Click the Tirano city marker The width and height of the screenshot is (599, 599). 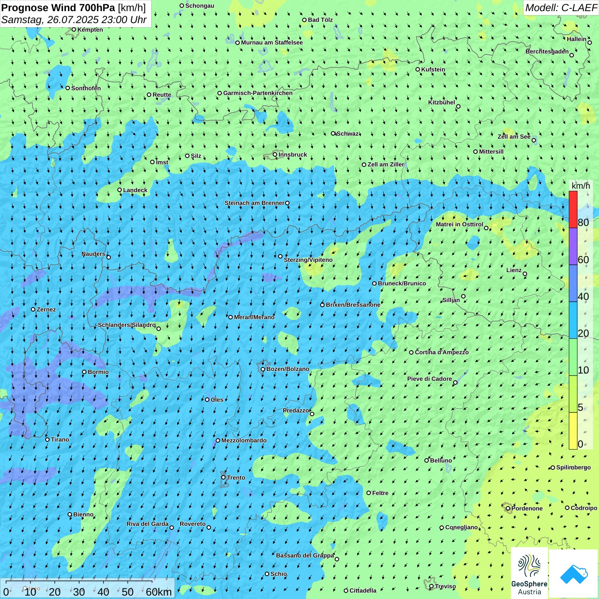tap(47, 439)
